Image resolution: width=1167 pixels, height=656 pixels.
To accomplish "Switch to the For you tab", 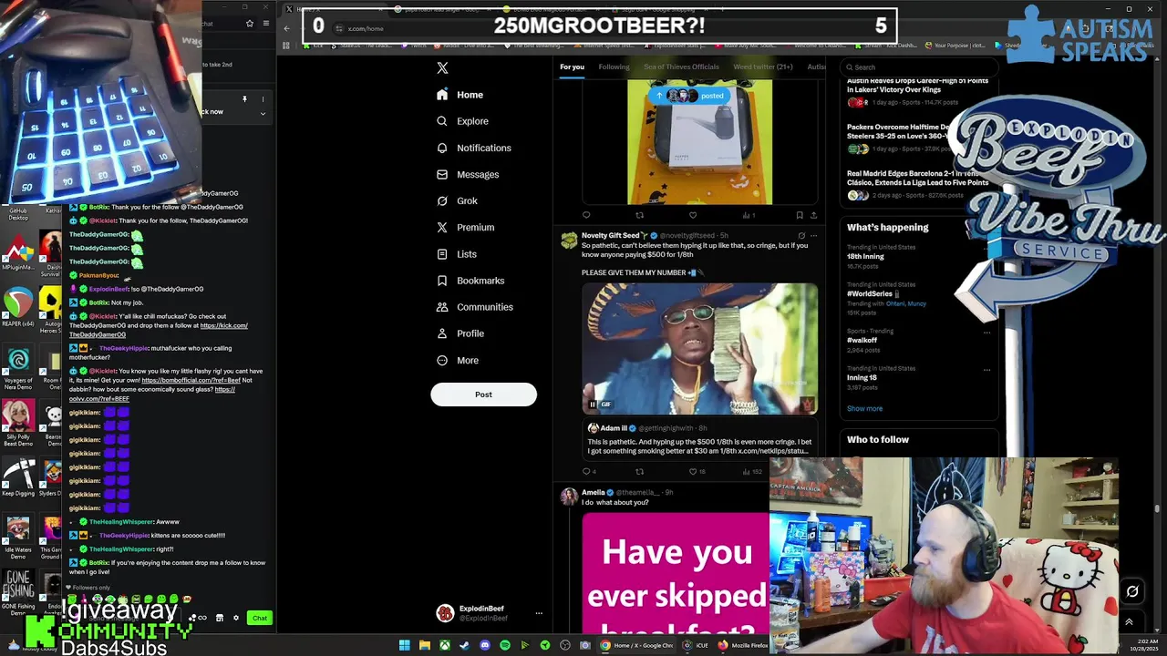I will click(x=572, y=67).
